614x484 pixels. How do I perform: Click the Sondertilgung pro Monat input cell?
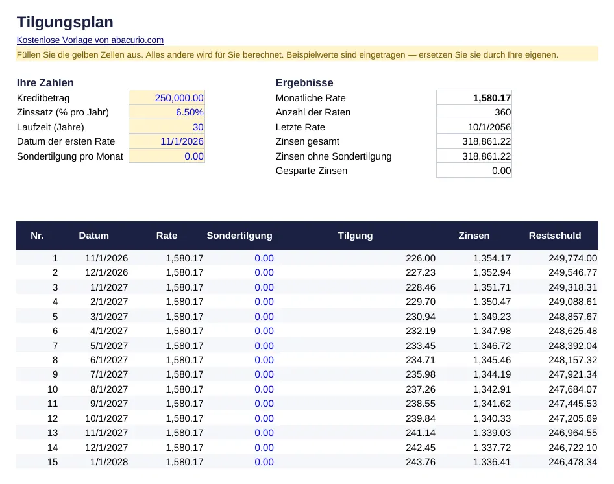(167, 156)
